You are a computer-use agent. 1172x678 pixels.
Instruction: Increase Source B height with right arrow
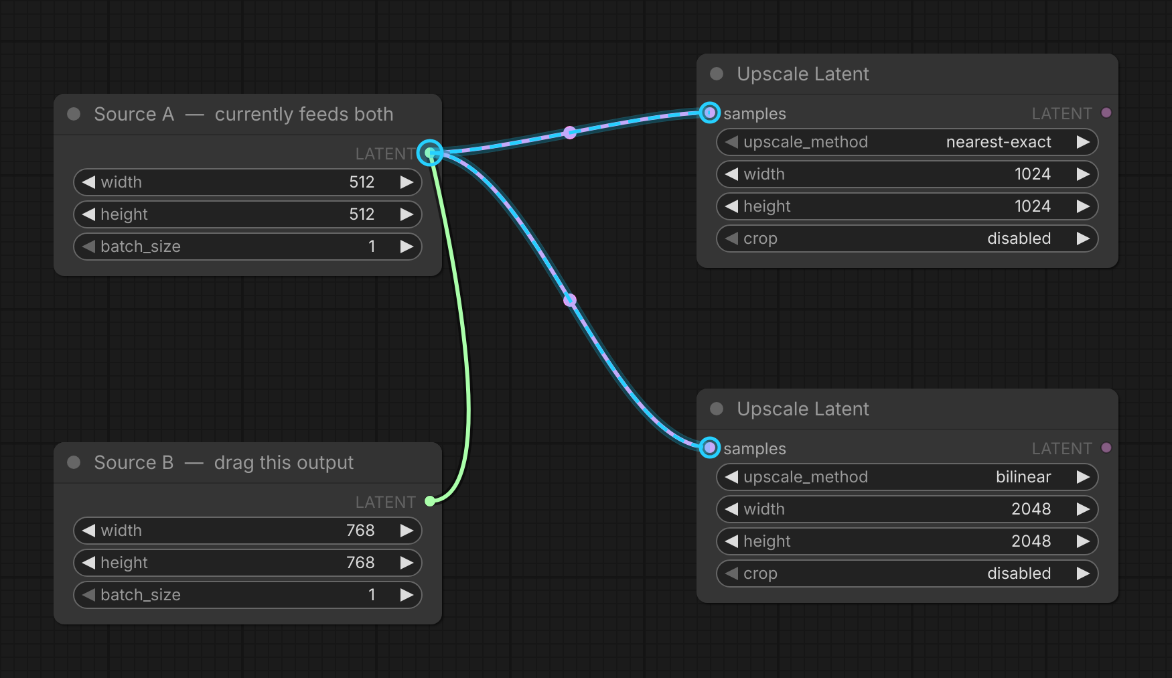click(407, 563)
